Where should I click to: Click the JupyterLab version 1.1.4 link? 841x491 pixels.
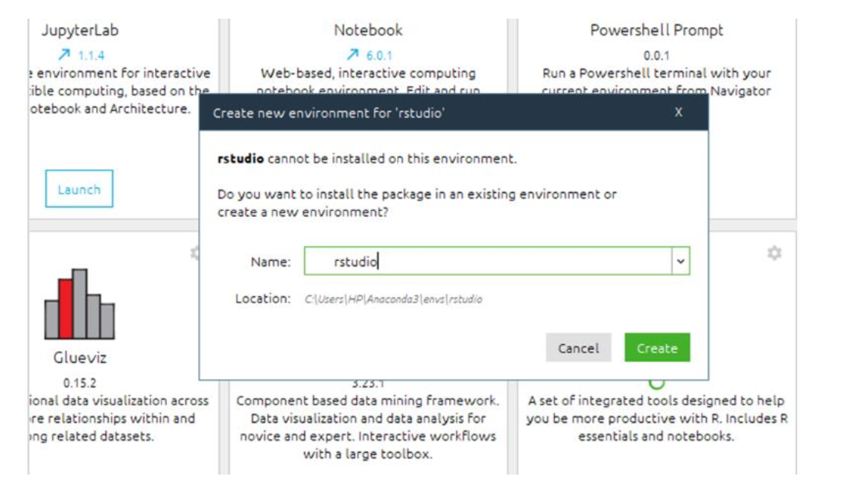point(91,56)
